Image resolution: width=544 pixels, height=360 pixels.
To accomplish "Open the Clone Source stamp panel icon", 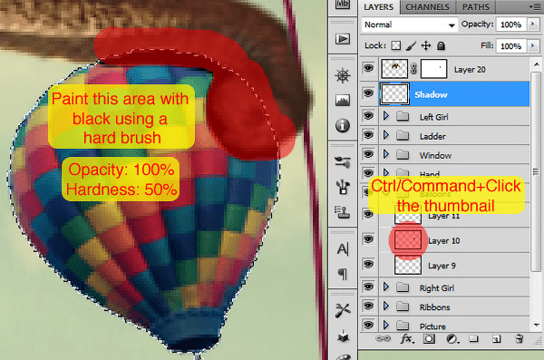I will click(x=343, y=211).
